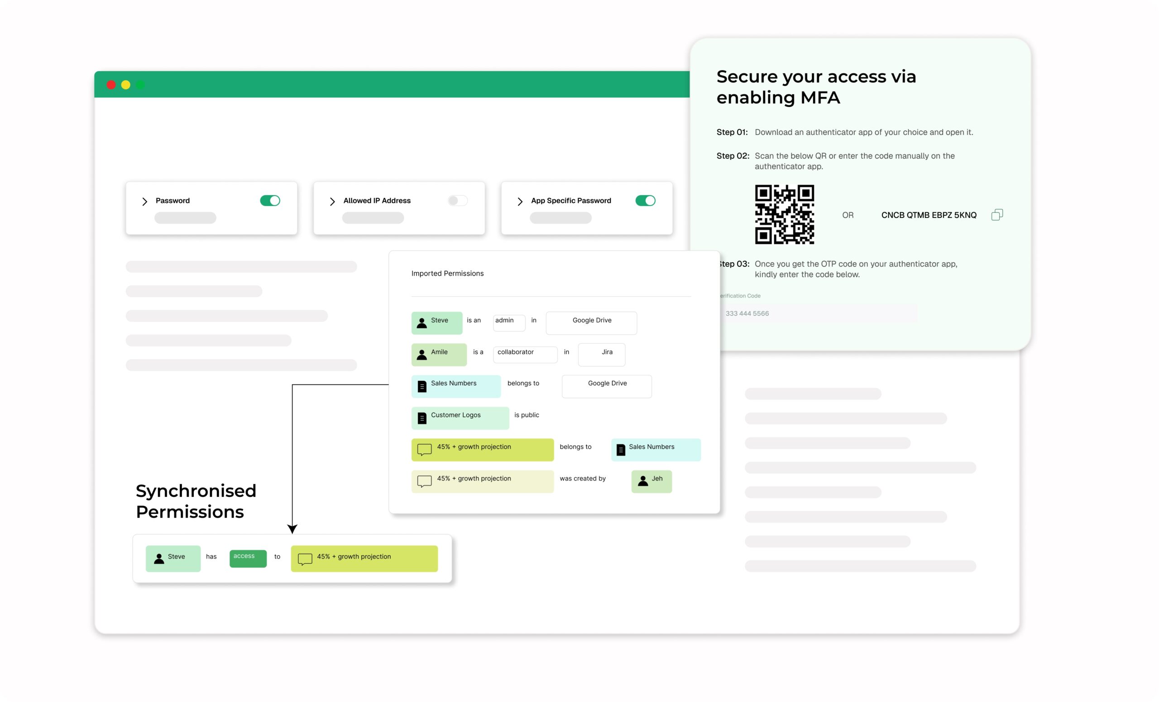
Task: Click the document icon on the right-hand Sales Numbers tag
Action: [620, 450]
